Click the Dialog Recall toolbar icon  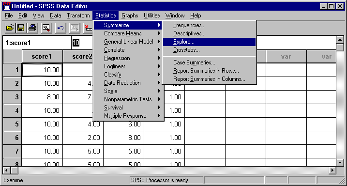[46, 28]
